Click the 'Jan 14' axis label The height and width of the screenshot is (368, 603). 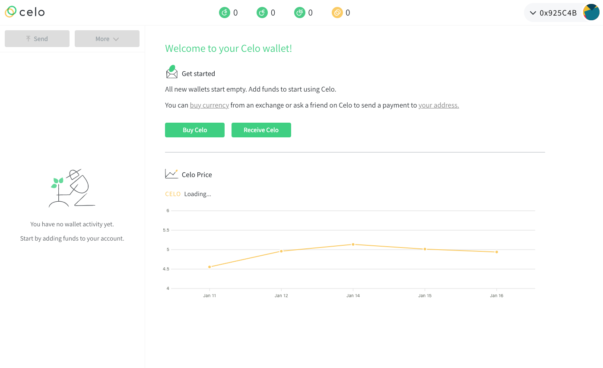pyautogui.click(x=353, y=296)
